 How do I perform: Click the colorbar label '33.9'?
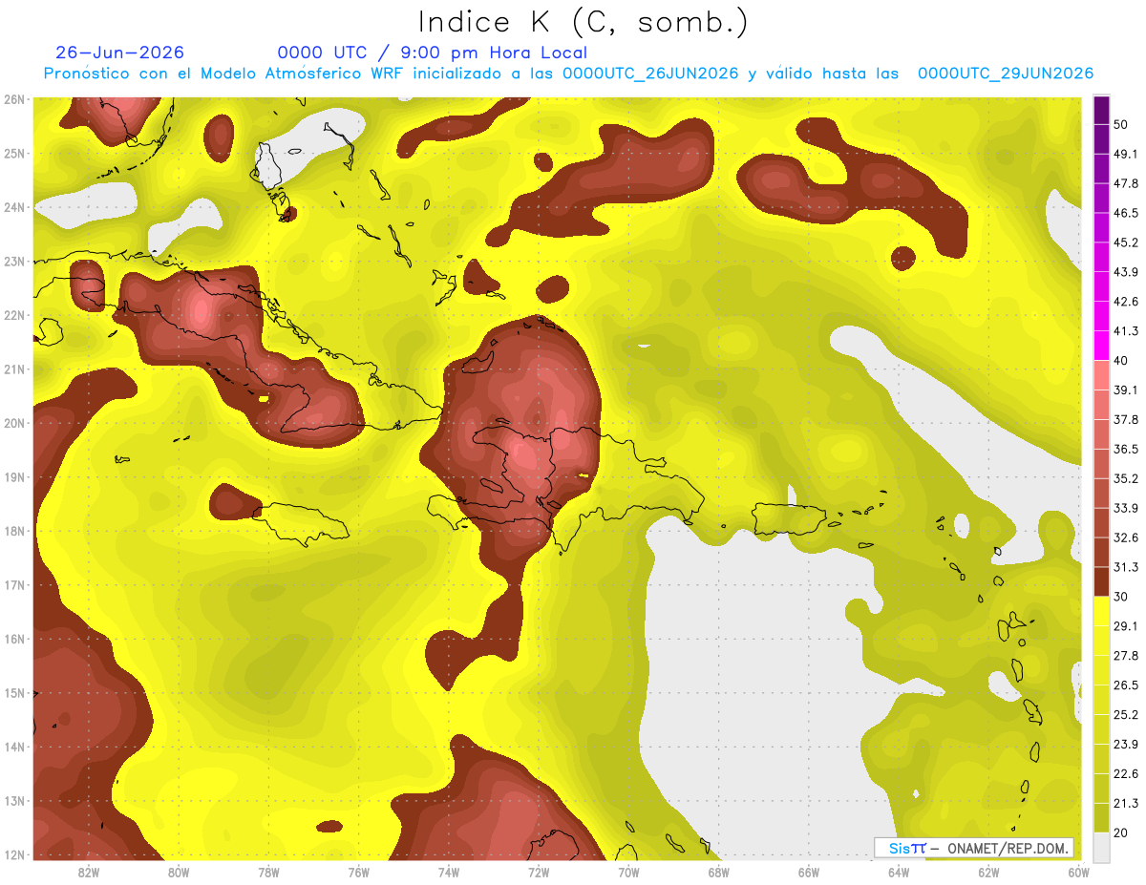1126,508
